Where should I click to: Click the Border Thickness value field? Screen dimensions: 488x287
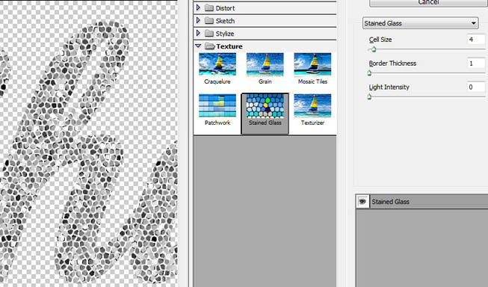[476, 64]
